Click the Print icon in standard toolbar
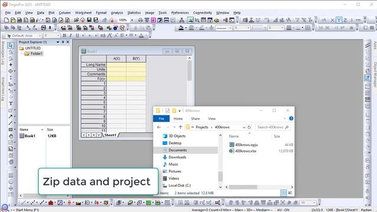Viewport: 377px width, 212px height. coord(140,20)
